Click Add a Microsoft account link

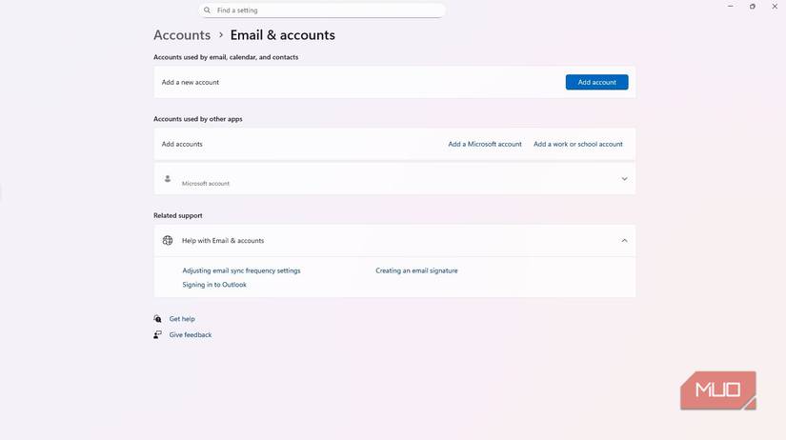(x=485, y=144)
